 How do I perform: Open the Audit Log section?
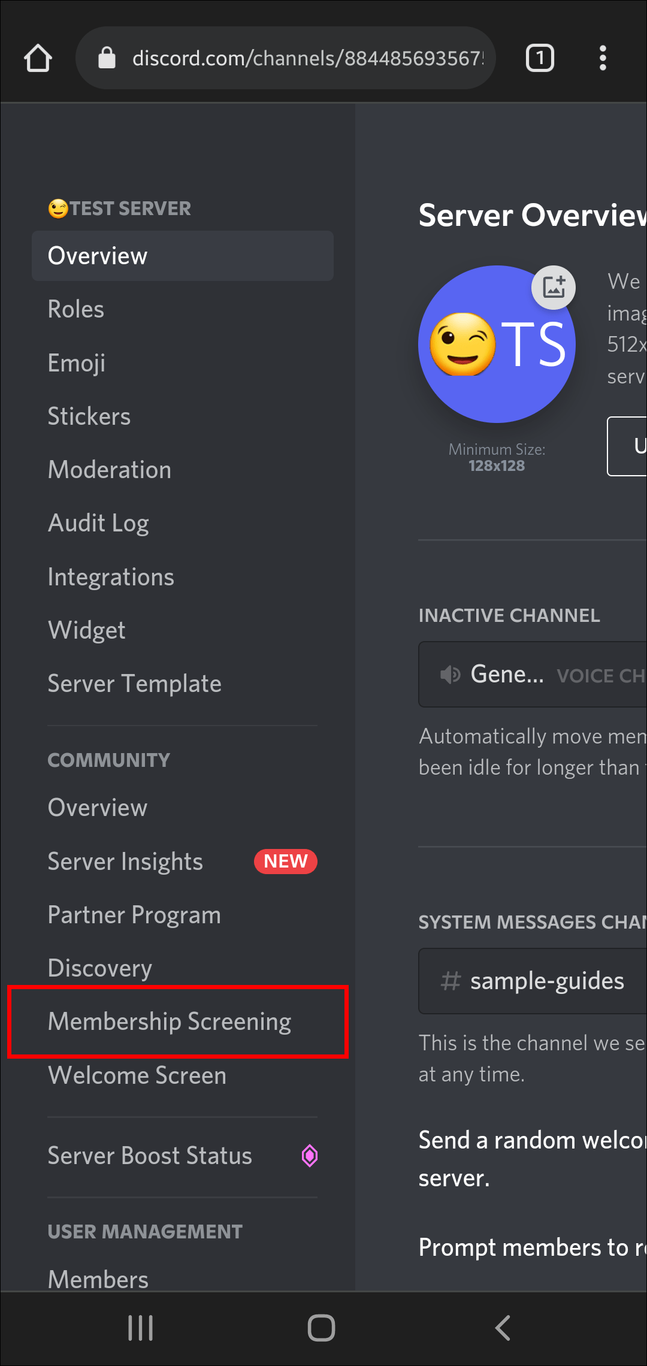[x=99, y=522]
